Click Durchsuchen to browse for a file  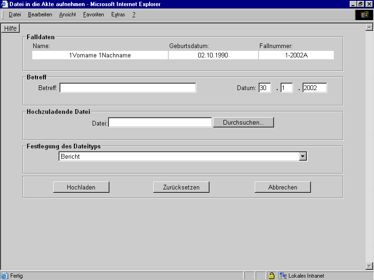pyautogui.click(x=243, y=122)
